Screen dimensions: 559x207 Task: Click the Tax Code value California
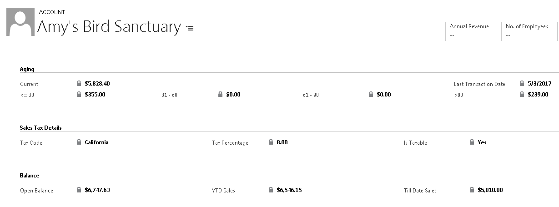[x=96, y=142]
